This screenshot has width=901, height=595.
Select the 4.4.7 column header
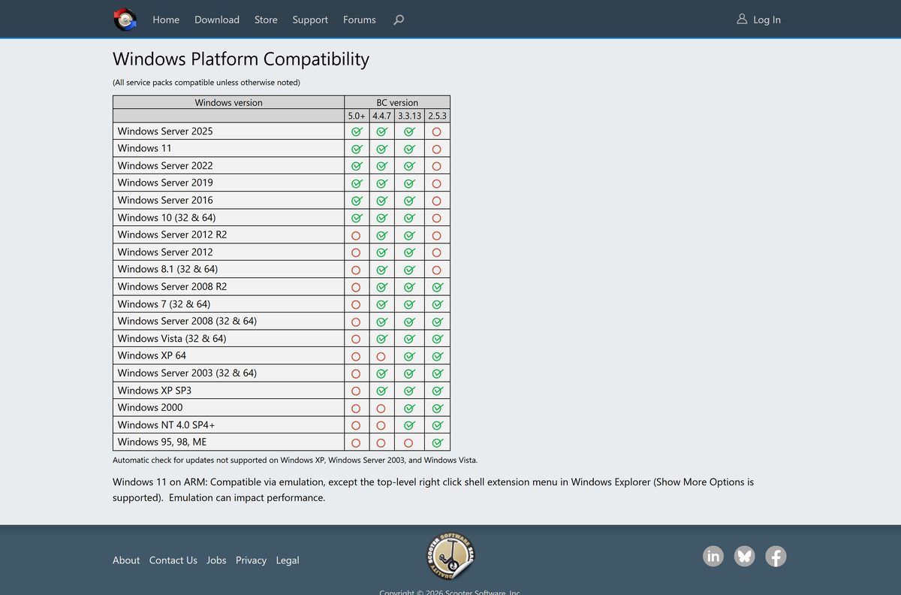(x=381, y=116)
